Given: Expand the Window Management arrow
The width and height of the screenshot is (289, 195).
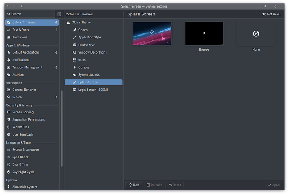Looking at the screenshot, I should [x=56, y=67].
